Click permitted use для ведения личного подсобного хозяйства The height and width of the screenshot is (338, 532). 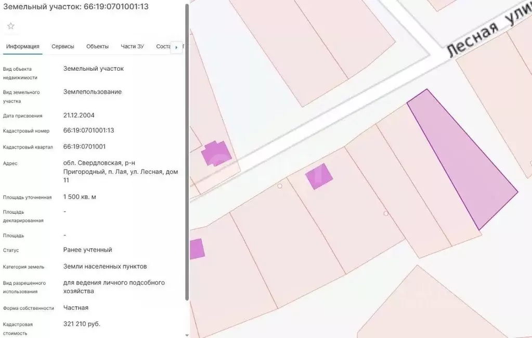[x=114, y=287]
